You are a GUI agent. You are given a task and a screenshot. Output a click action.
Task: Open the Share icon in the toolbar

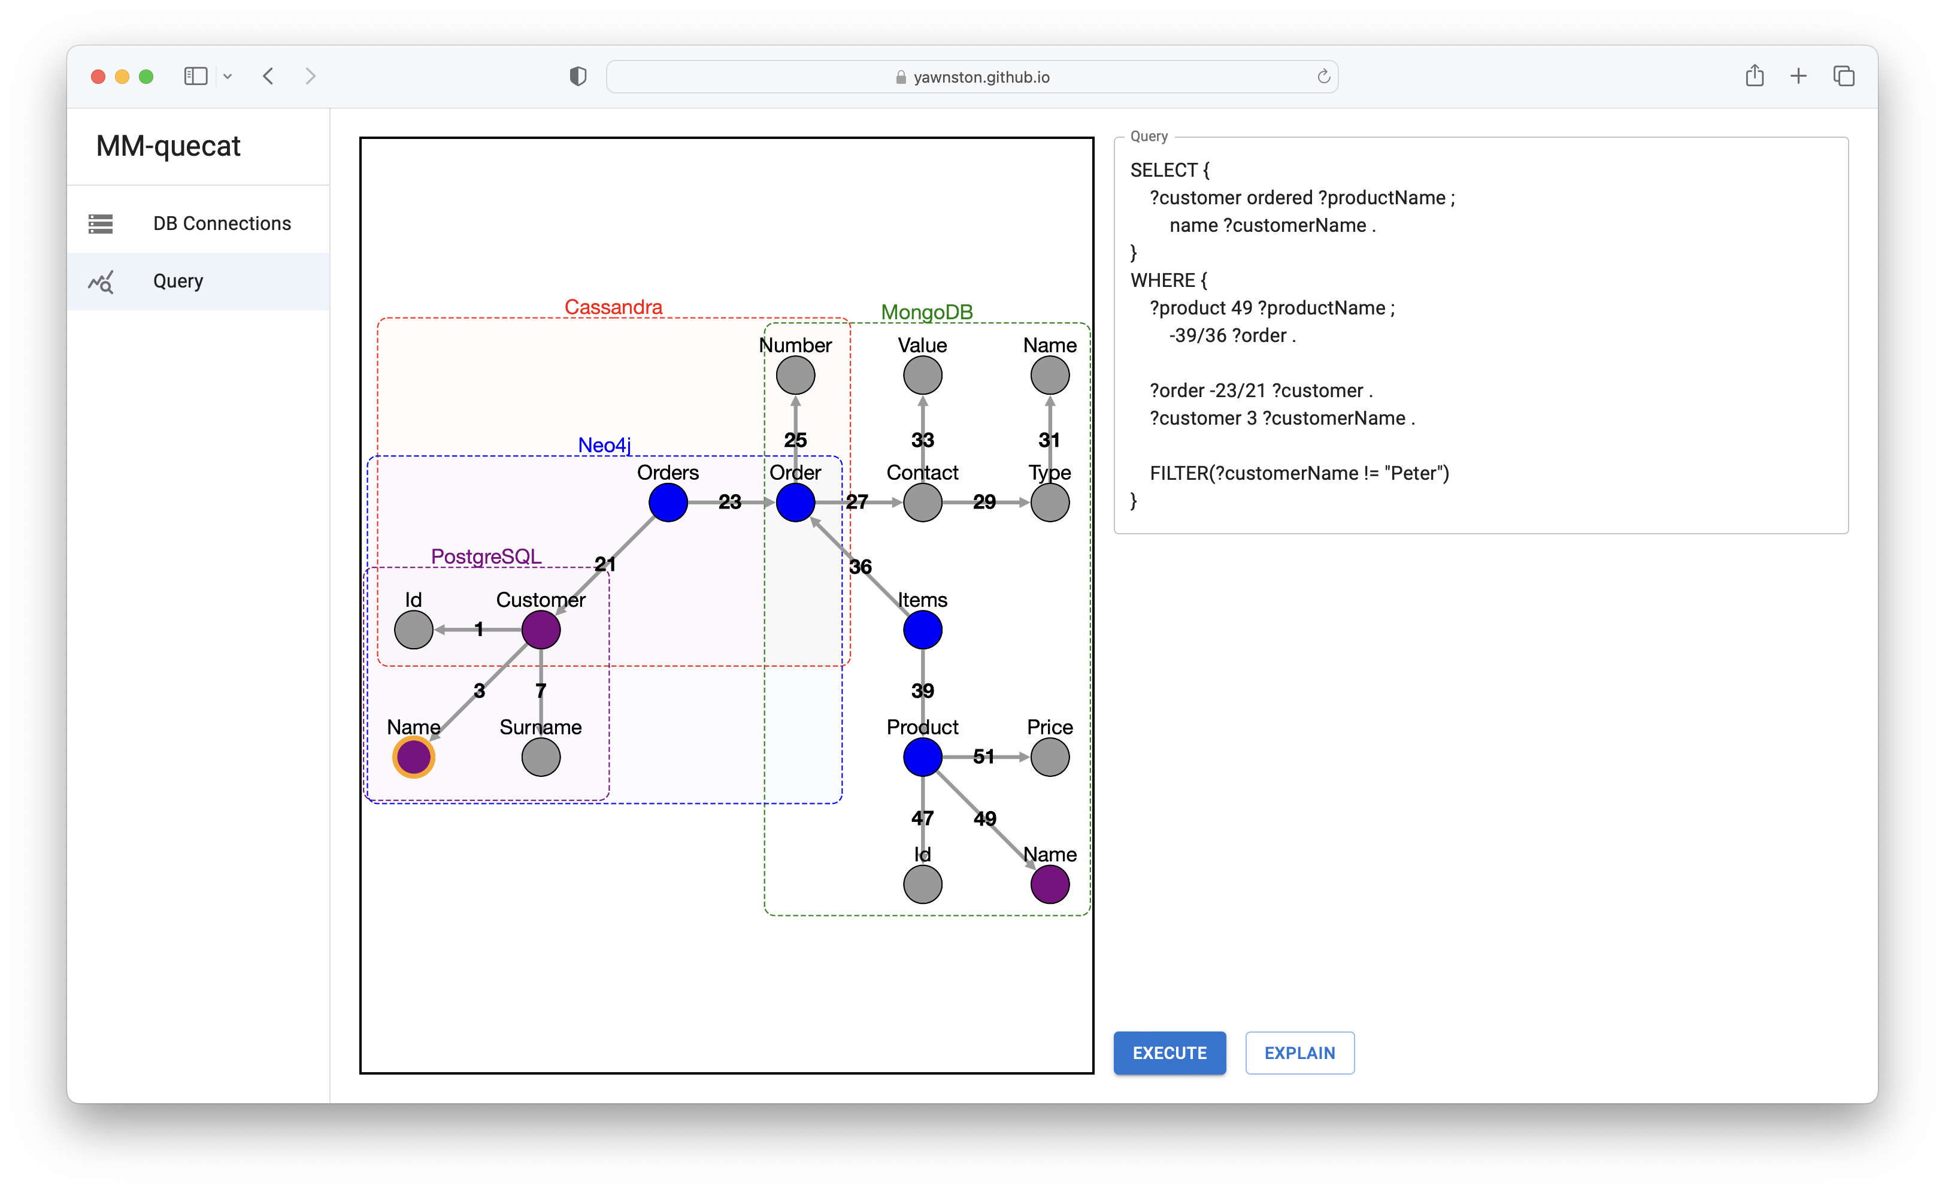1754,76
